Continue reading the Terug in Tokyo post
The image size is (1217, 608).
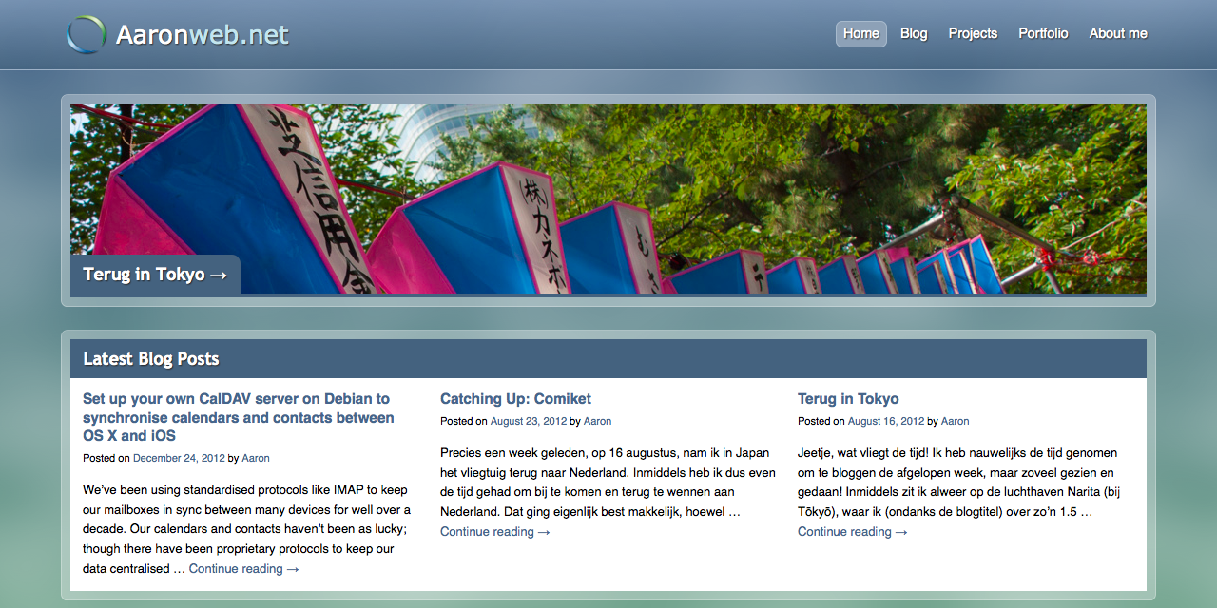[852, 532]
